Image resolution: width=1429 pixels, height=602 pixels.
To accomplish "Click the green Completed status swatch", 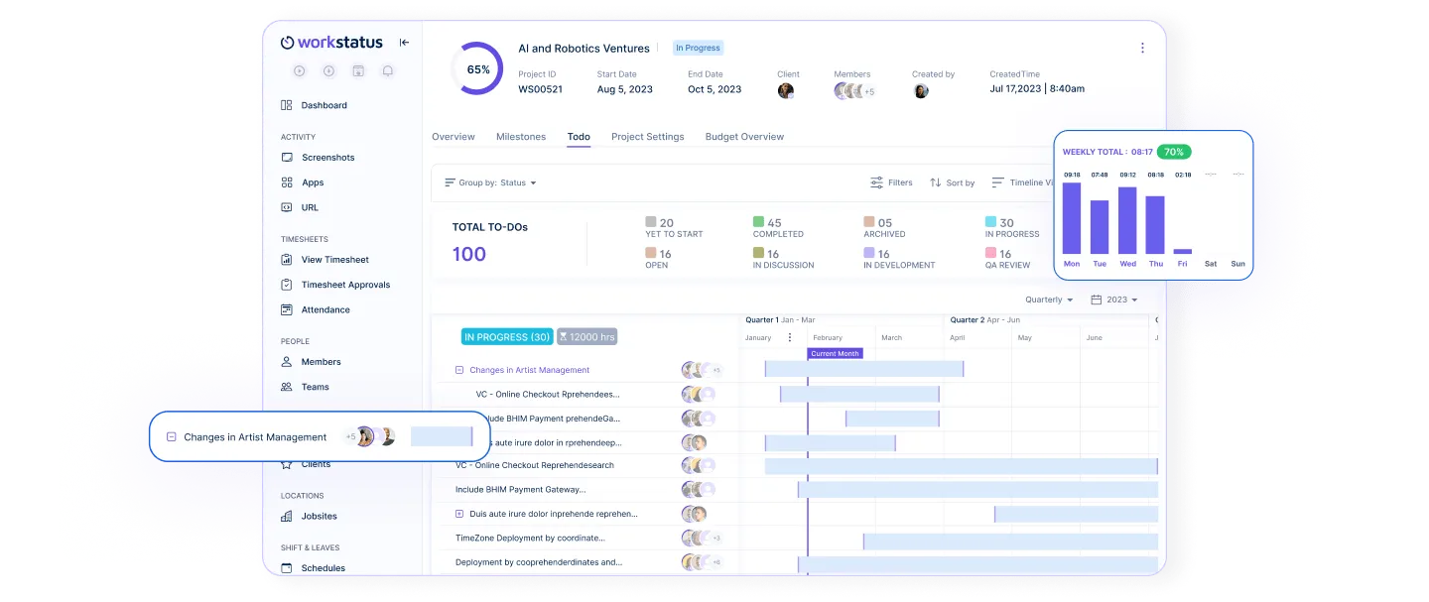I will coord(758,222).
